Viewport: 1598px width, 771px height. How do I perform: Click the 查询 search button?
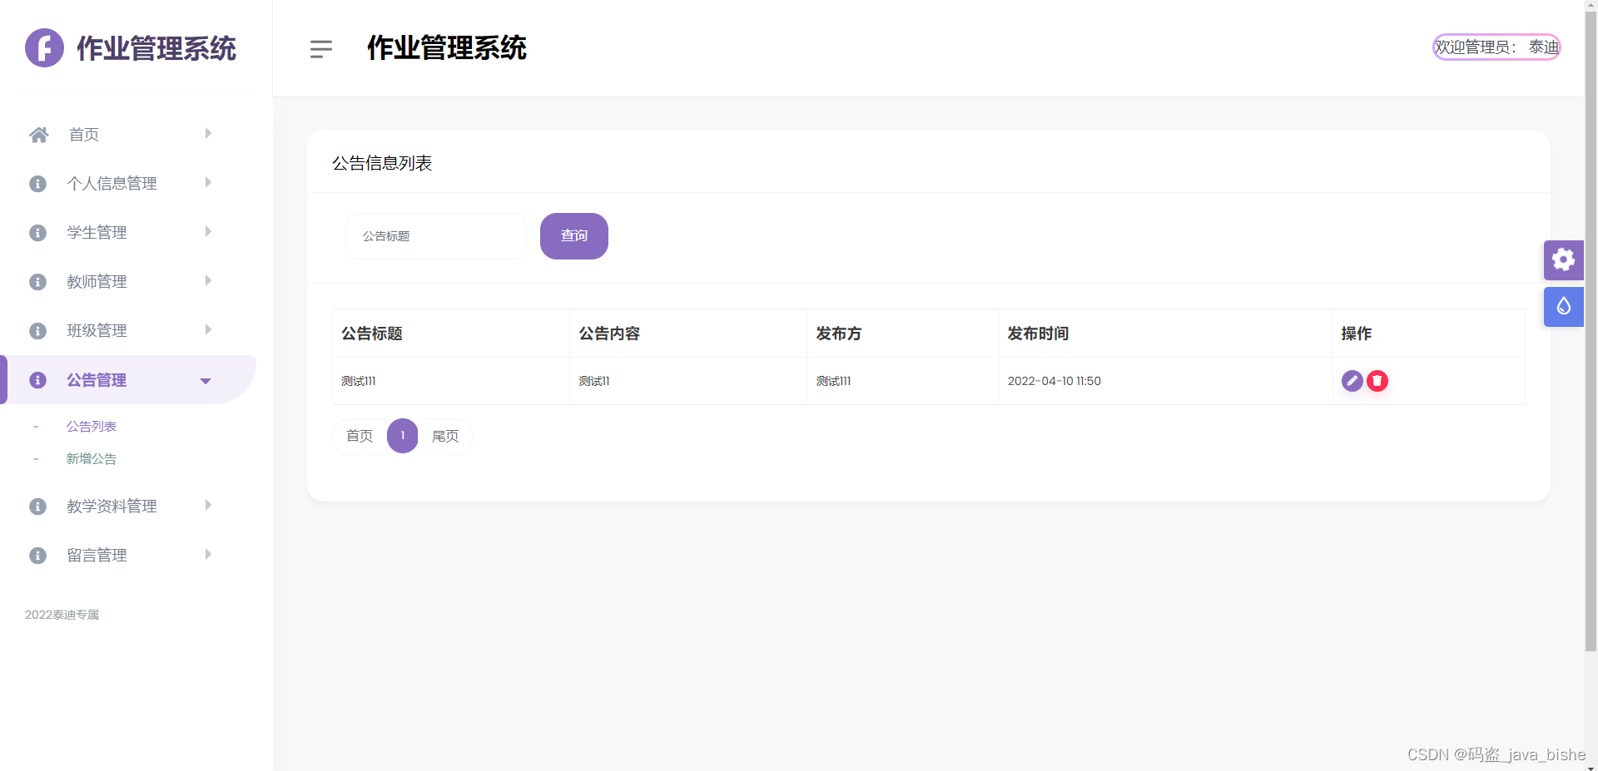tap(574, 236)
